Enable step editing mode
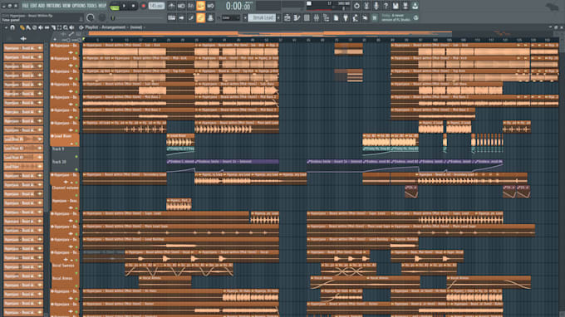565x317 pixels. [x=191, y=17]
